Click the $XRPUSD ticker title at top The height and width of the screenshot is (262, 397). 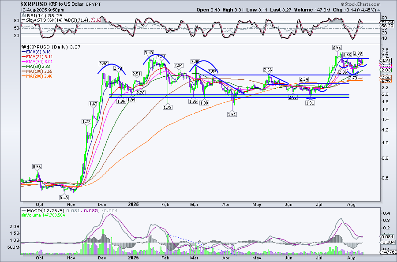click(34, 4)
